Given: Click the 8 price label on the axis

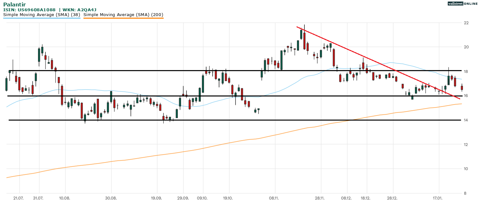Looking at the screenshot, I should point(465,193).
